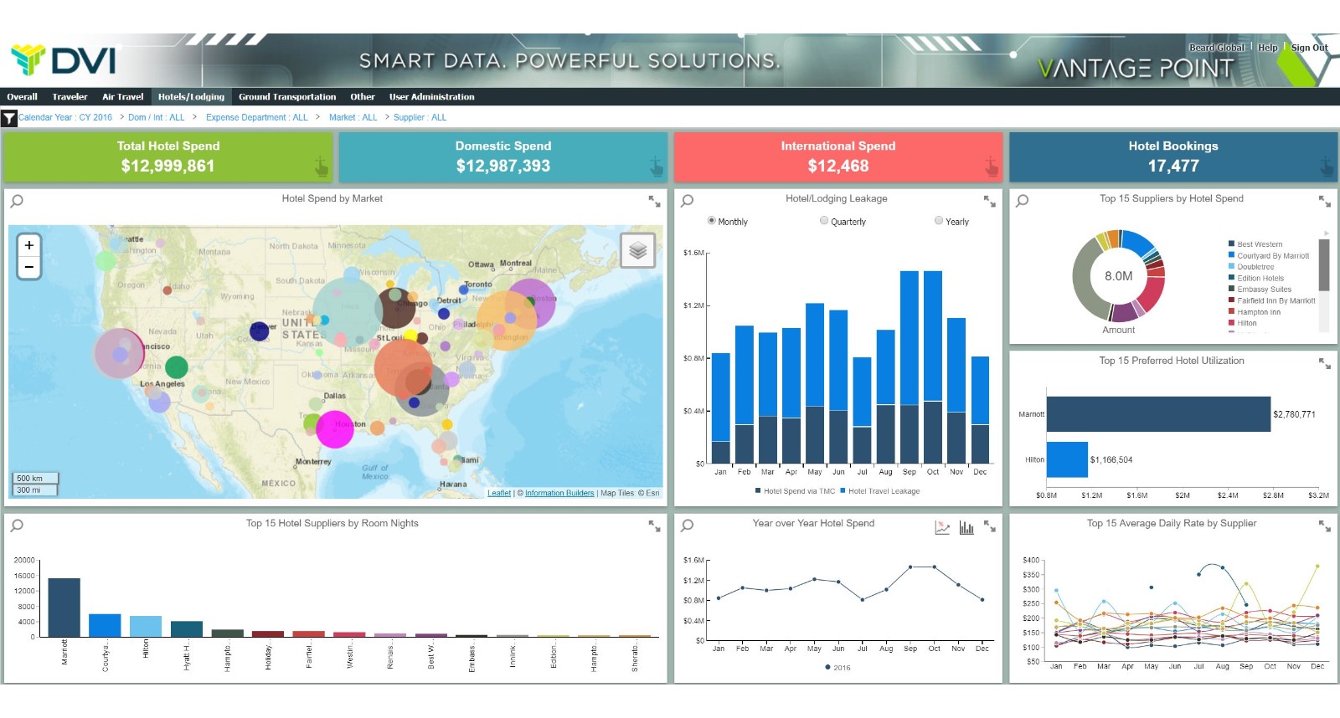Toggle Hotel Travel Leakage legend series
Image resolution: width=1340 pixels, height=718 pixels.
879,491
